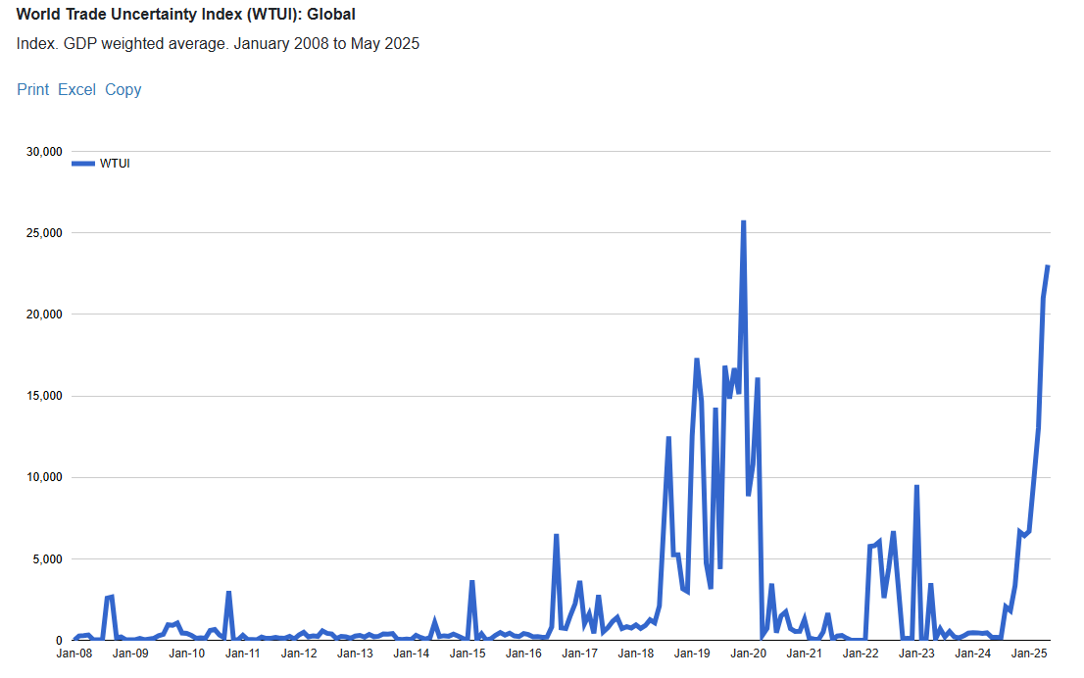The height and width of the screenshot is (678, 1084).
Task: Click the Jan-23 x-axis label
Action: 916,654
